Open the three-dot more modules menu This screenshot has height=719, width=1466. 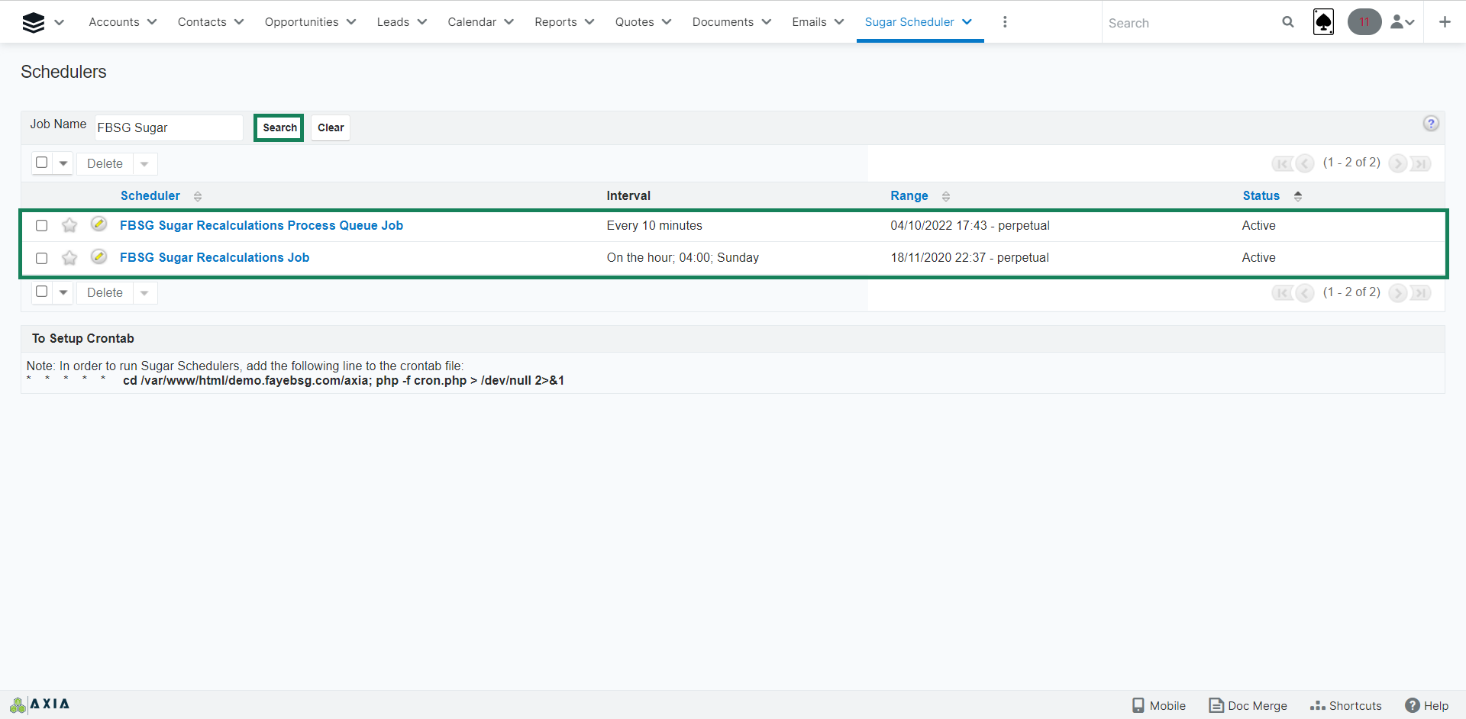pyautogui.click(x=1005, y=22)
